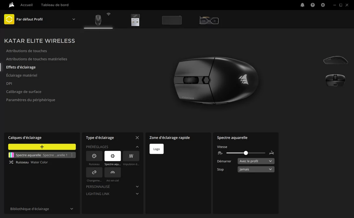The height and width of the screenshot is (218, 354).
Task: Open the DPI section
Action: pos(9,84)
